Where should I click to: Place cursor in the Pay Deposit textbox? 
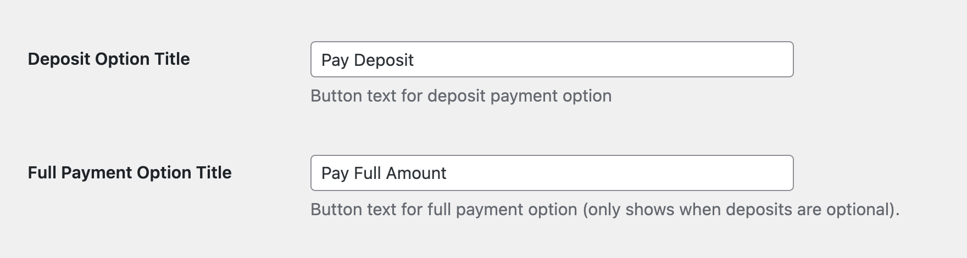pyautogui.click(x=552, y=59)
